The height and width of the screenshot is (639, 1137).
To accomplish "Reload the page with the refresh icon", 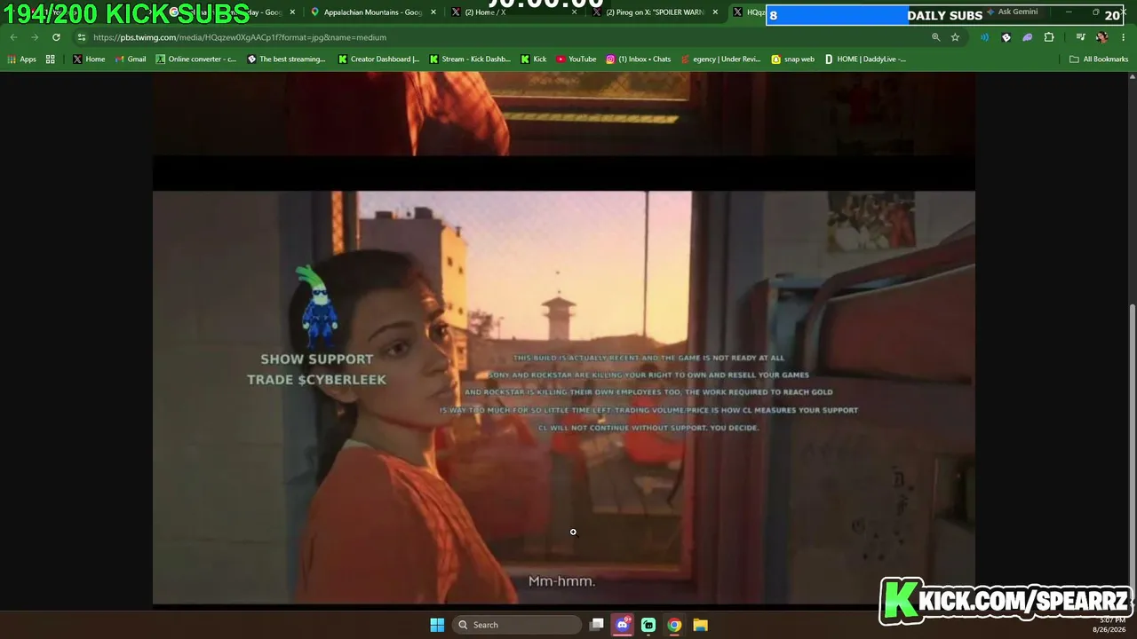I will pos(56,37).
